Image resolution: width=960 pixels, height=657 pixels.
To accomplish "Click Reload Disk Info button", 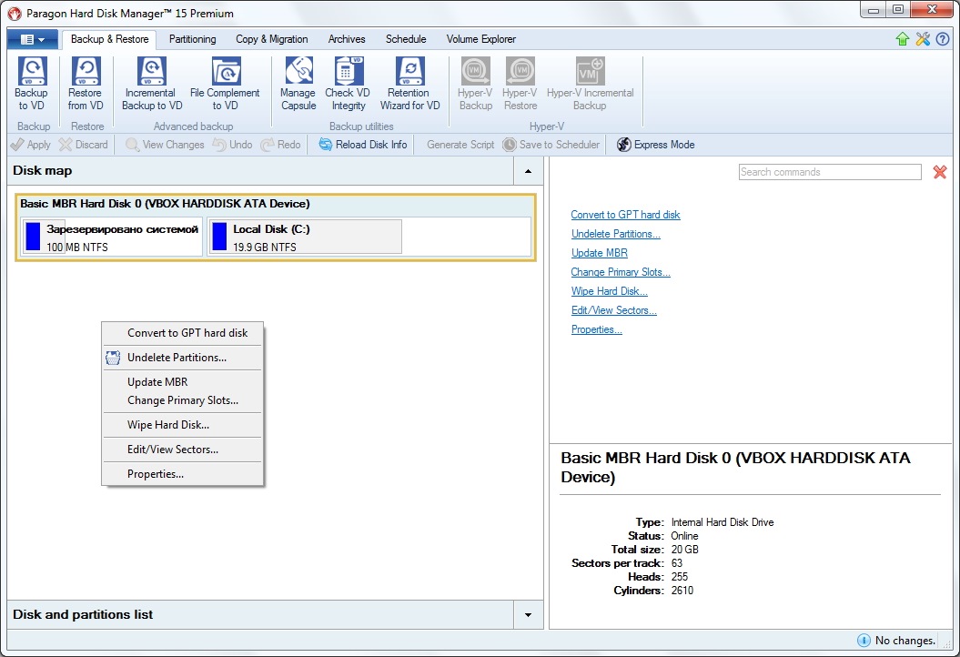I will (x=363, y=145).
